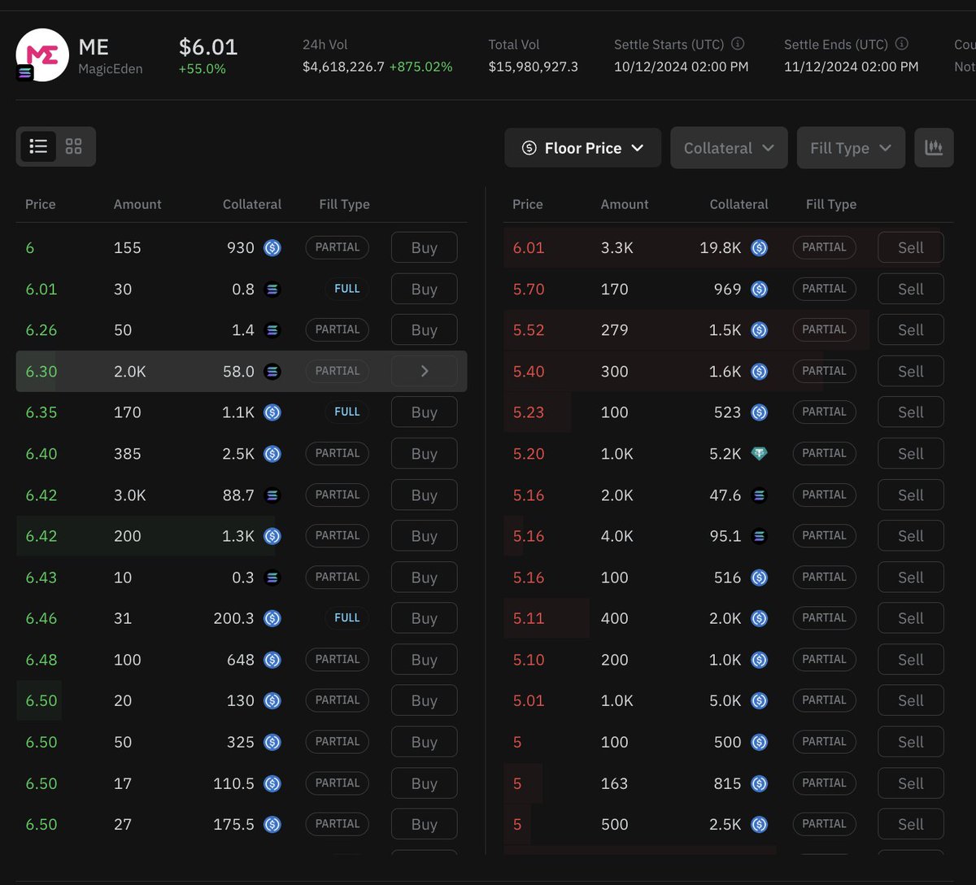Click the info icon beside Settle Starts
Screen dimensions: 976x885
738,45
